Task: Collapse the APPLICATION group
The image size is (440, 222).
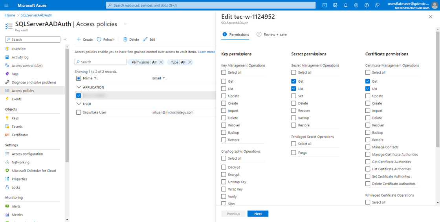Action: click(79, 87)
